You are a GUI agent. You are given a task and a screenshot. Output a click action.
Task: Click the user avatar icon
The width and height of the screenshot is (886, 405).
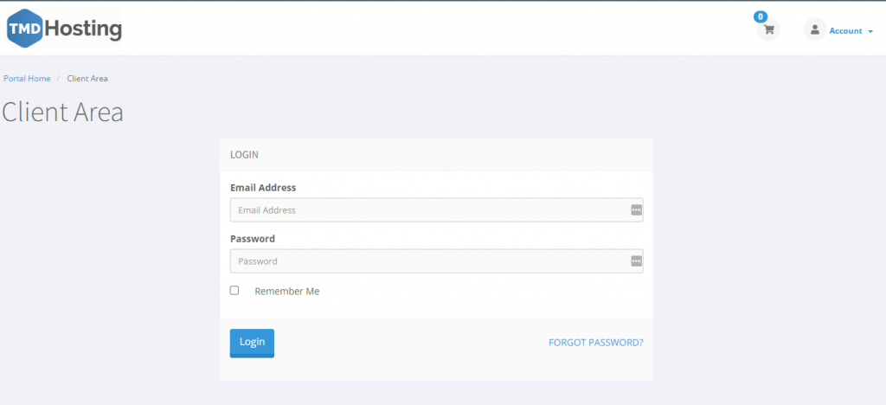point(814,30)
